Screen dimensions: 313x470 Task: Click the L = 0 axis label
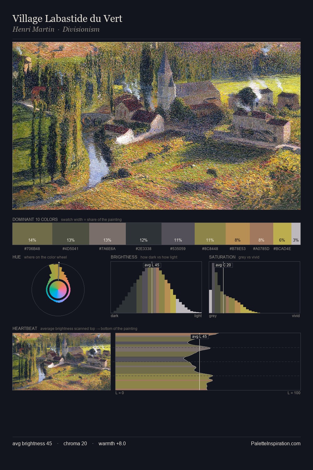[x=120, y=393]
